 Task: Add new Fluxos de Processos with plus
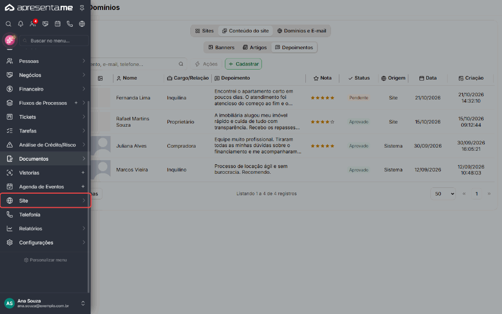pyautogui.click(x=76, y=103)
